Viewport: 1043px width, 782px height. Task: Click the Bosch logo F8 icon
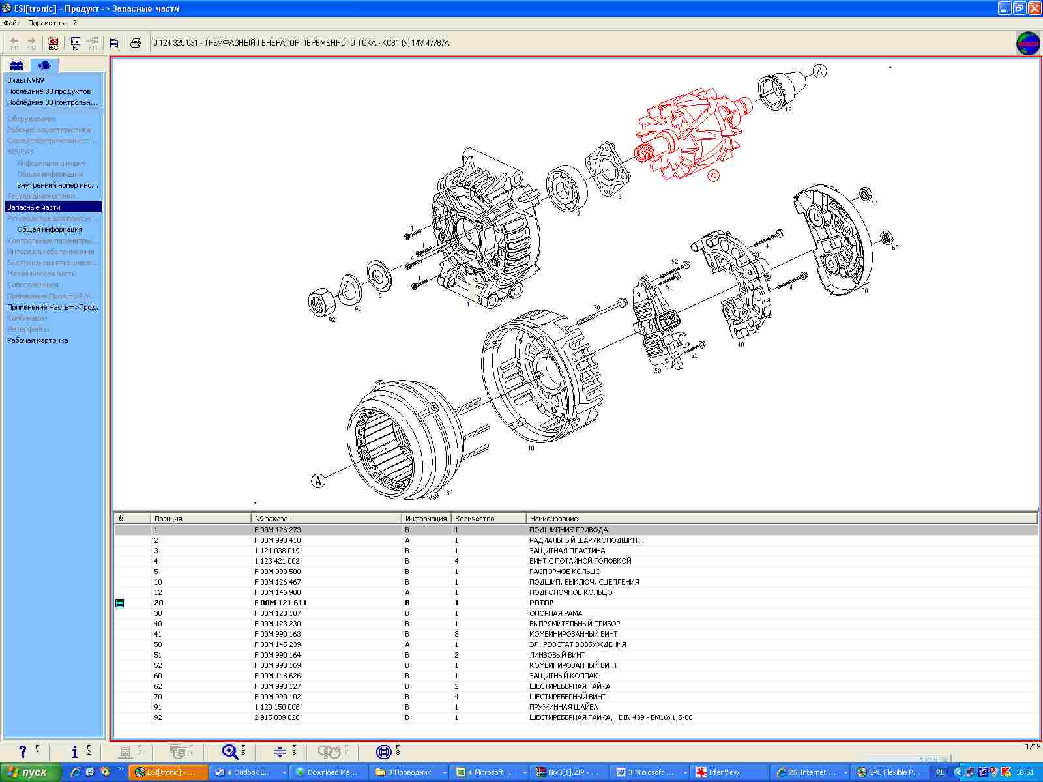tap(384, 751)
